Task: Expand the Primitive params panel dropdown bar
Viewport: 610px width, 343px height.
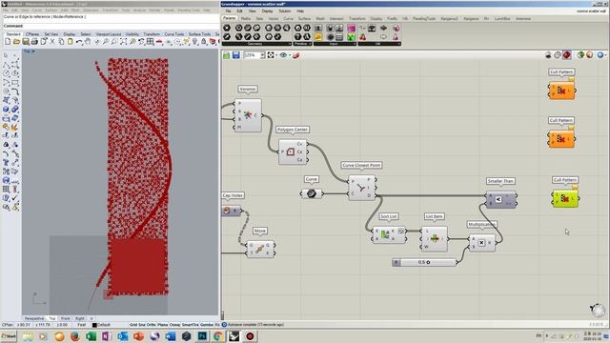Action: 302,44
